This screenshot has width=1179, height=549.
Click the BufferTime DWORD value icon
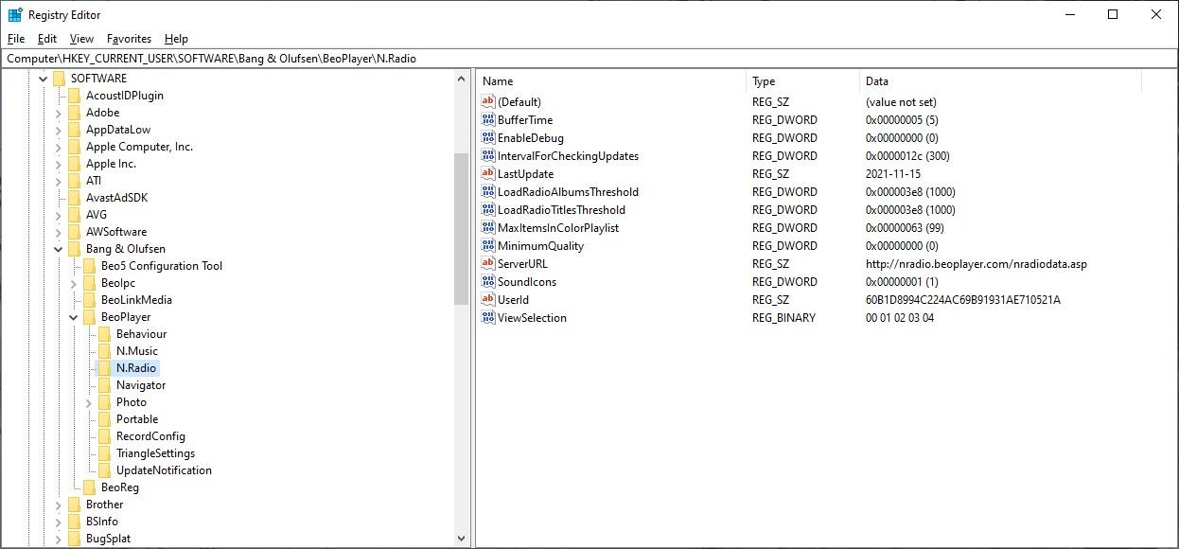488,120
